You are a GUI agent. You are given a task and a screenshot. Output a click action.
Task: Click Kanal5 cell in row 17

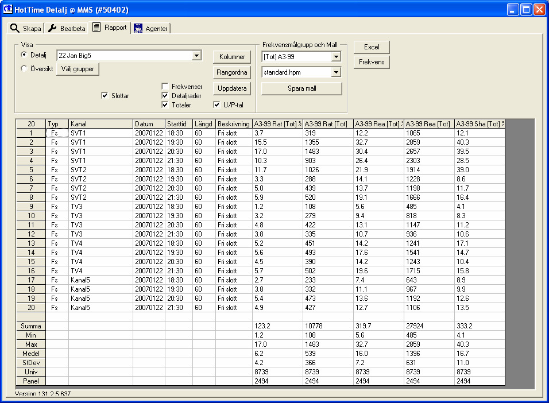[101, 280]
